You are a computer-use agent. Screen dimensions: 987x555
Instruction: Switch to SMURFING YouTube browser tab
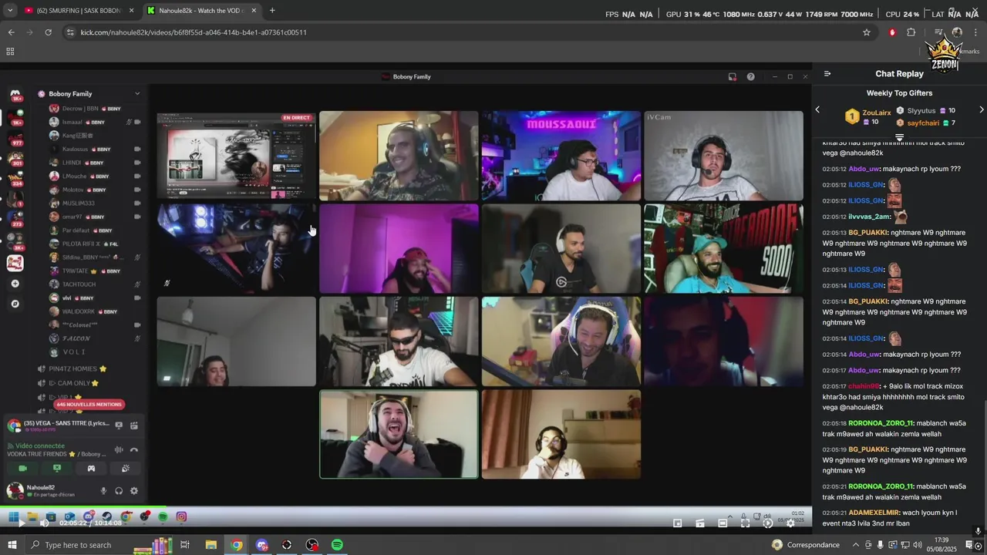(80, 11)
